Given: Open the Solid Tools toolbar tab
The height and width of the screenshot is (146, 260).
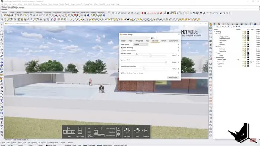Looking at the screenshot, I should (x=66, y=13).
